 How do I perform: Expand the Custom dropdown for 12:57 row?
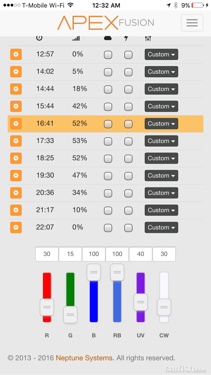161,55
